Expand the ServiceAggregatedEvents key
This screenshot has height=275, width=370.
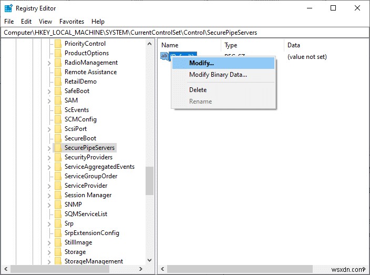tap(49, 167)
